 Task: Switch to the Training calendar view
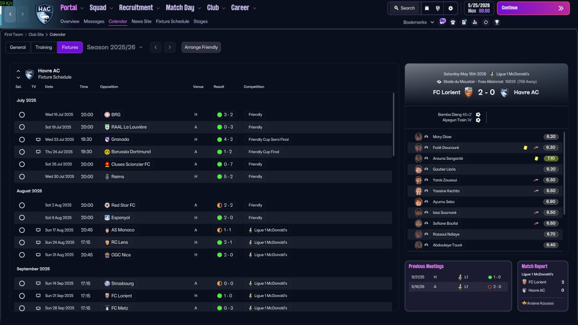click(44, 47)
